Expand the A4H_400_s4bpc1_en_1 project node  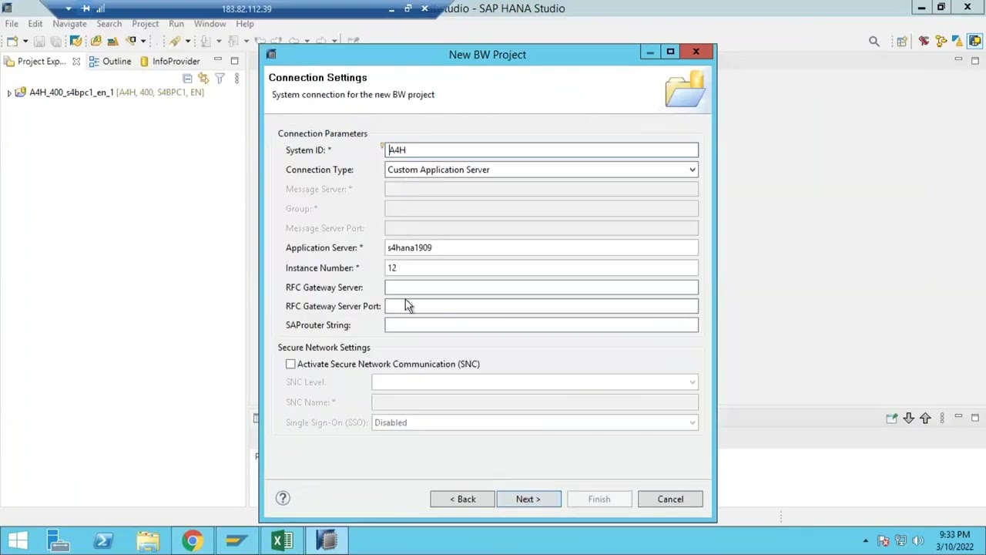pos(8,92)
